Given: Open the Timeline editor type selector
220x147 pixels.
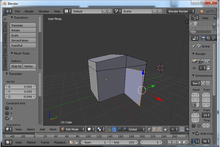Looking at the screenshot, I should coord(8,142).
